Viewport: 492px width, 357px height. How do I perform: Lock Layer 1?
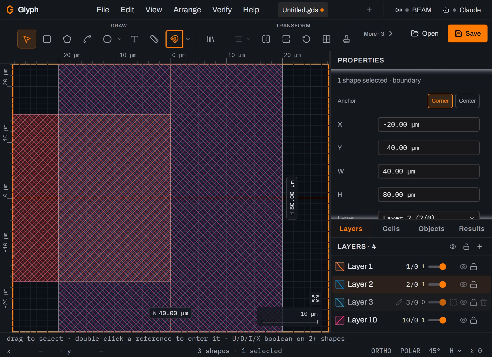click(x=474, y=267)
